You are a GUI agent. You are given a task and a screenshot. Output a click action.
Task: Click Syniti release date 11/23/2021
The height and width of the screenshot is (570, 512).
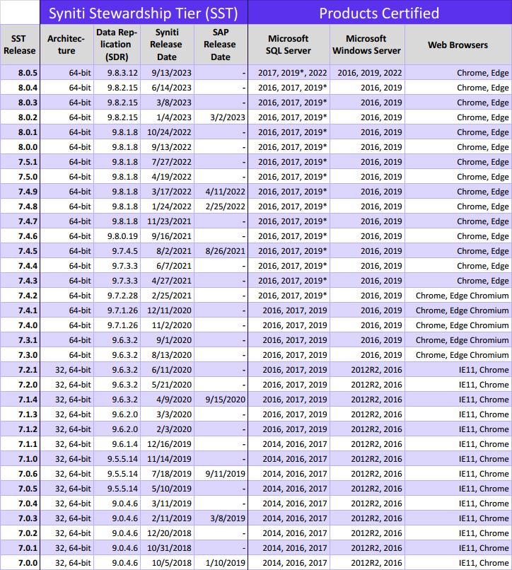pyautogui.click(x=169, y=221)
